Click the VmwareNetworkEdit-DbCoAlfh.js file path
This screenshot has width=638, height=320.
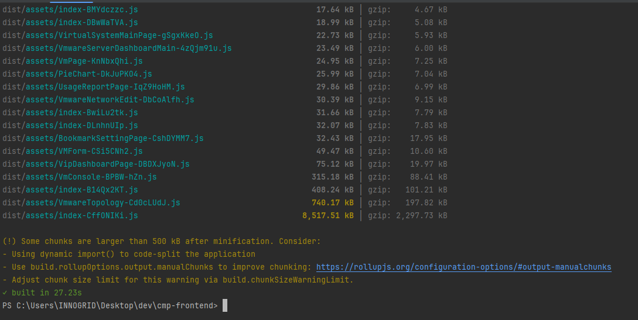click(x=98, y=99)
